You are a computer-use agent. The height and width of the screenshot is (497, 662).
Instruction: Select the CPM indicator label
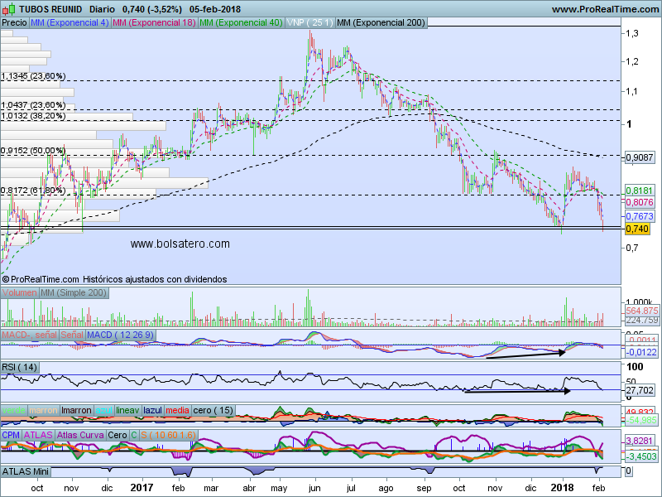click(12, 434)
